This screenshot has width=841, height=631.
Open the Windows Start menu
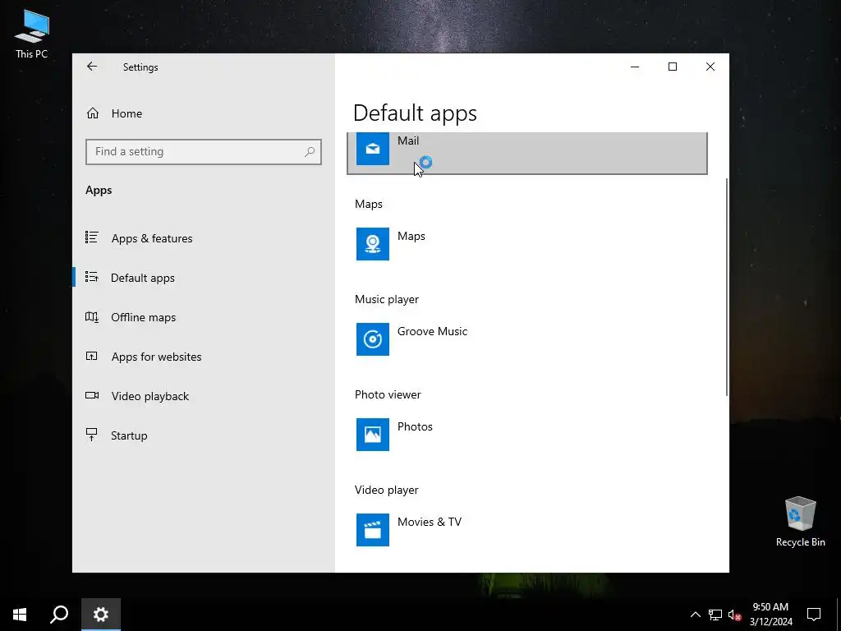[x=20, y=615]
